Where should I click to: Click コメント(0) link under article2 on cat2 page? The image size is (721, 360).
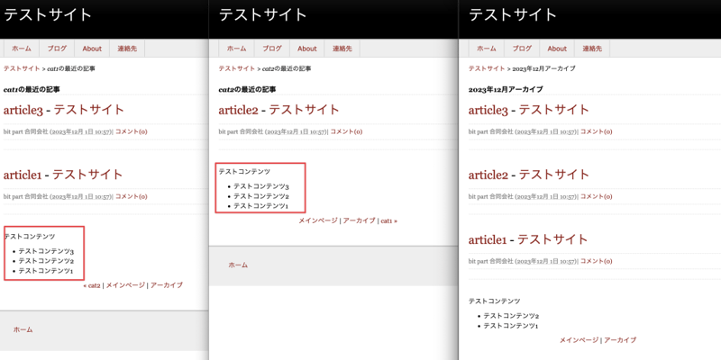pyautogui.click(x=346, y=132)
